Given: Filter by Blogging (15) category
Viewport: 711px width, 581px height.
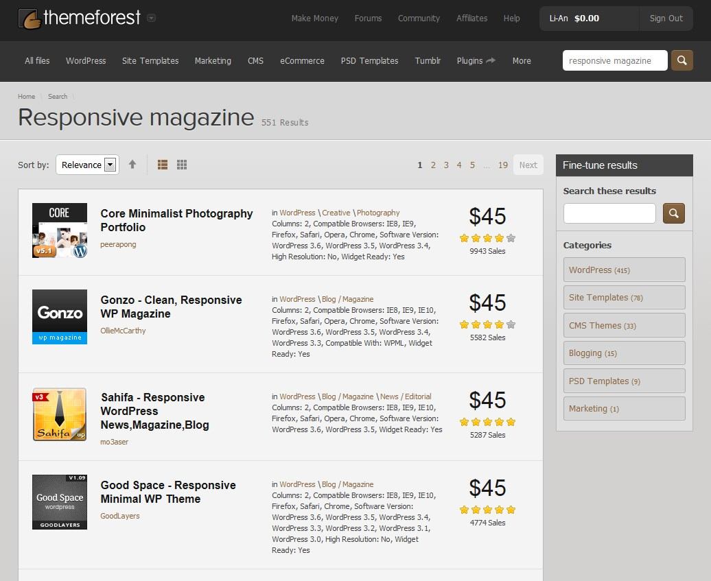Looking at the screenshot, I should (x=625, y=353).
